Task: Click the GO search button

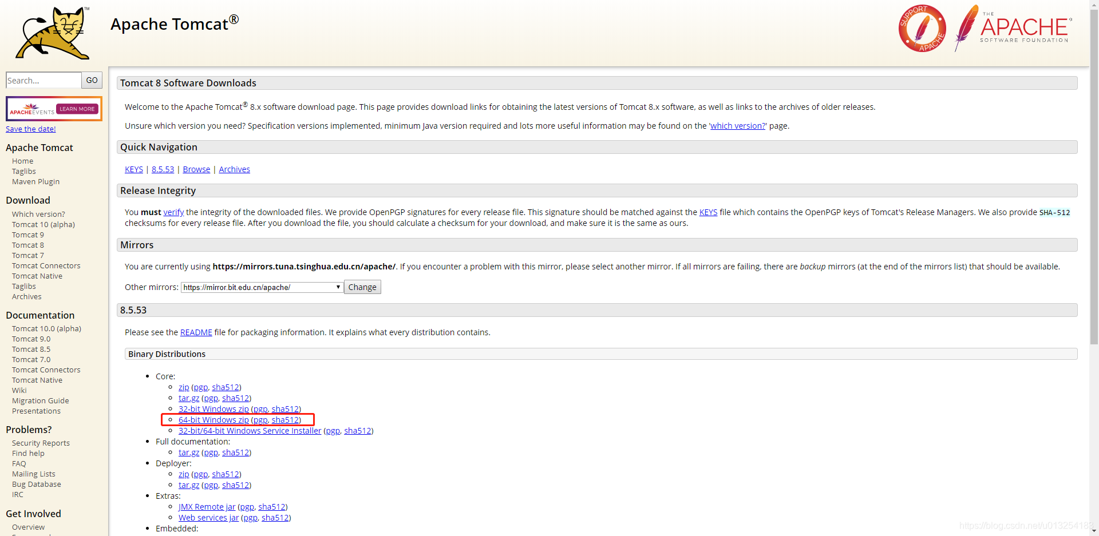Action: point(92,80)
